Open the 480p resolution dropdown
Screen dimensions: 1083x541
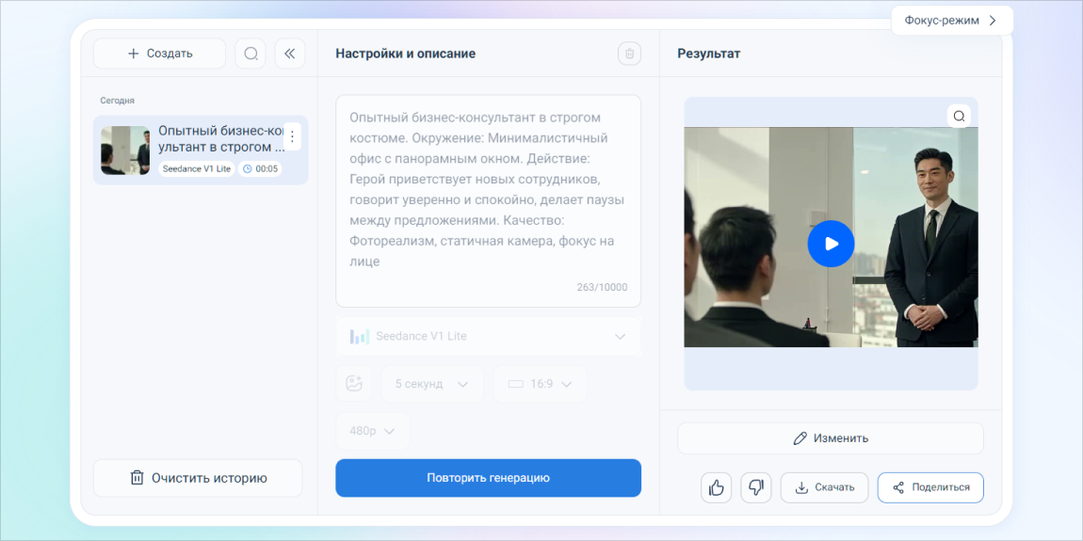click(373, 431)
